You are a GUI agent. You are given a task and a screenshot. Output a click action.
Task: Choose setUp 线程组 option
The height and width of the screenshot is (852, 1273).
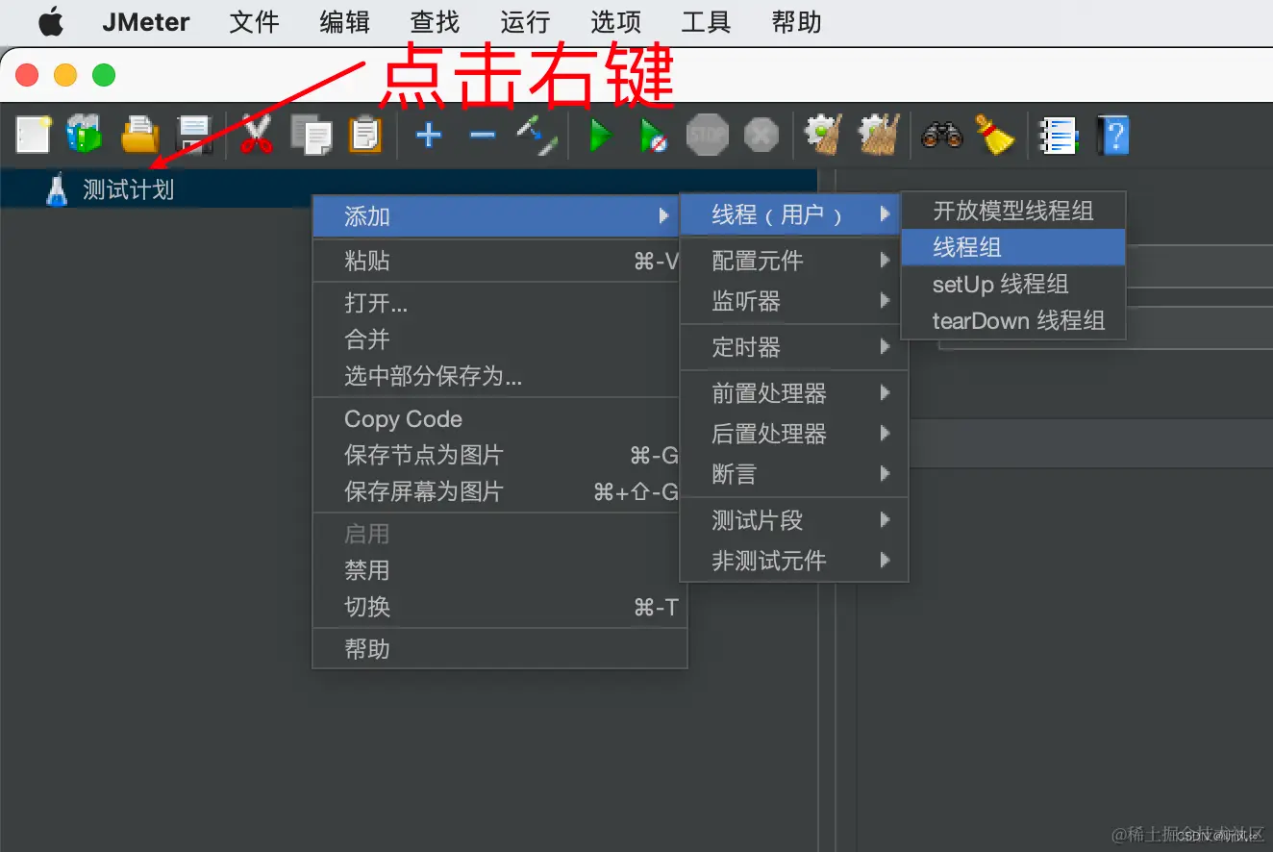pyautogui.click(x=1013, y=284)
